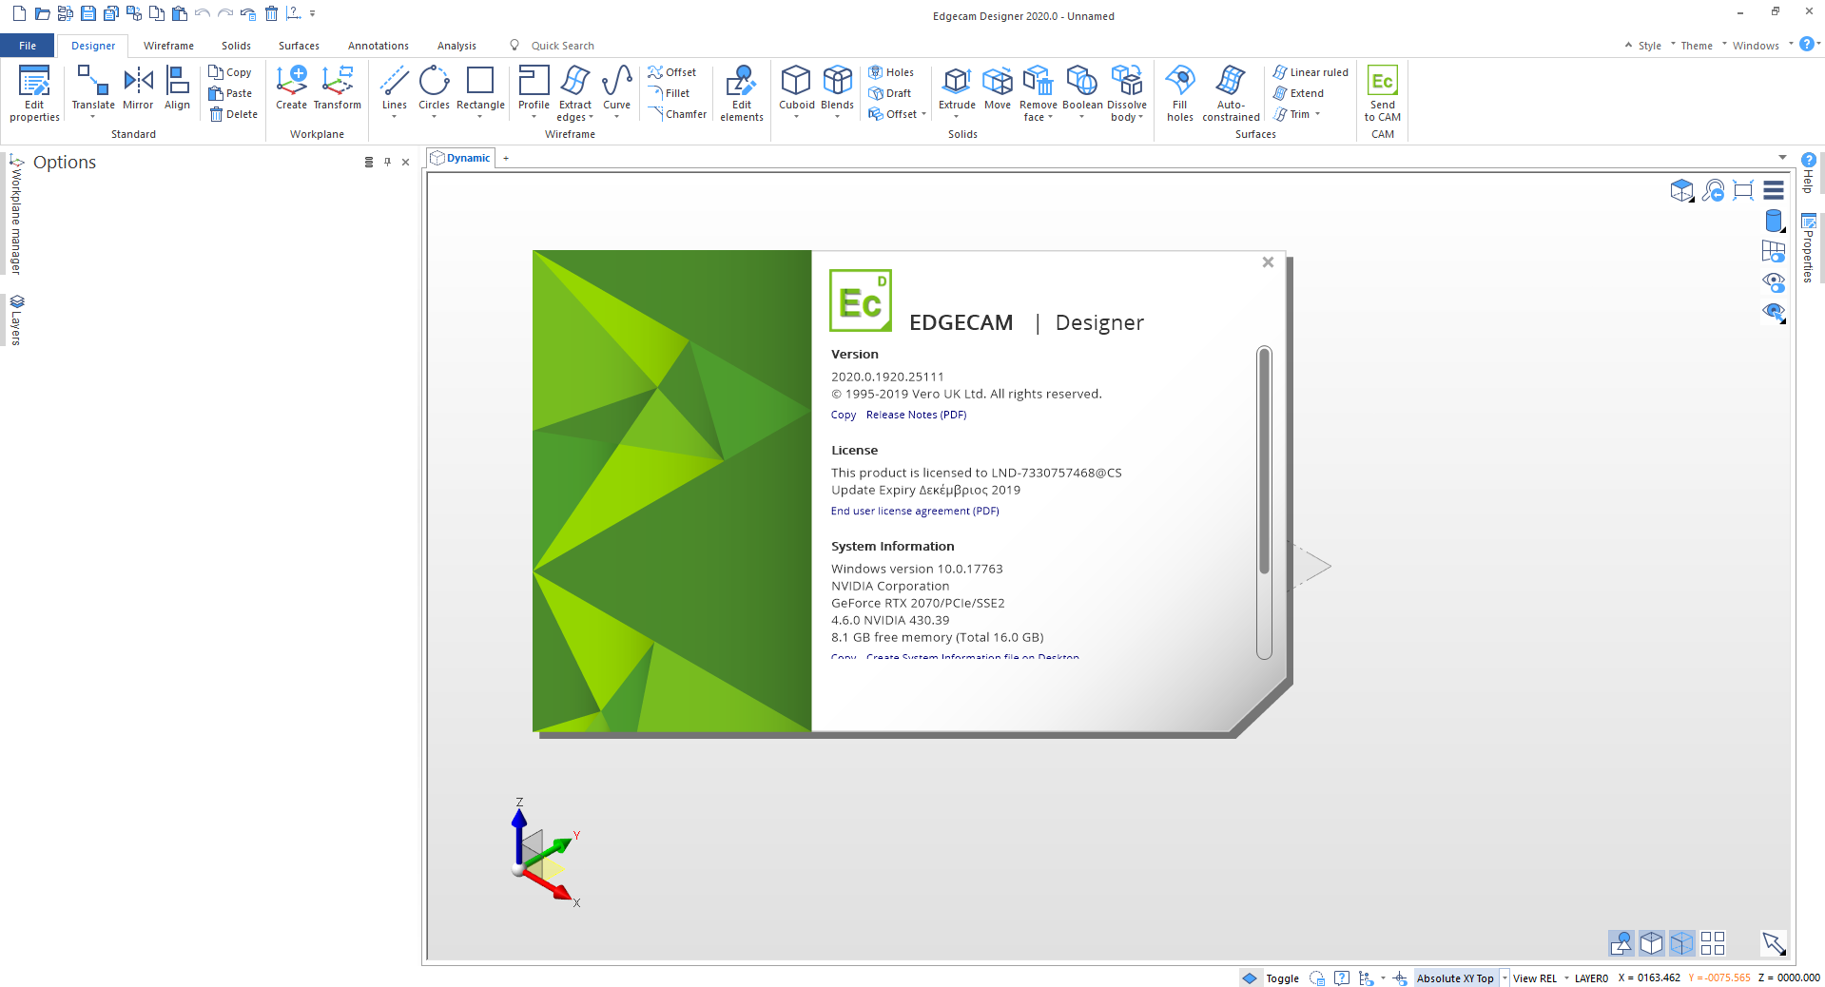Toggle the grid display switch in viewport

[1774, 252]
